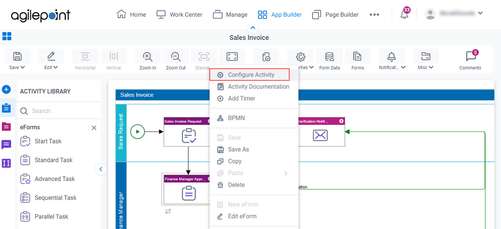Select the purple chat sidebar icon
501x229 pixels.
(x=6, y=145)
